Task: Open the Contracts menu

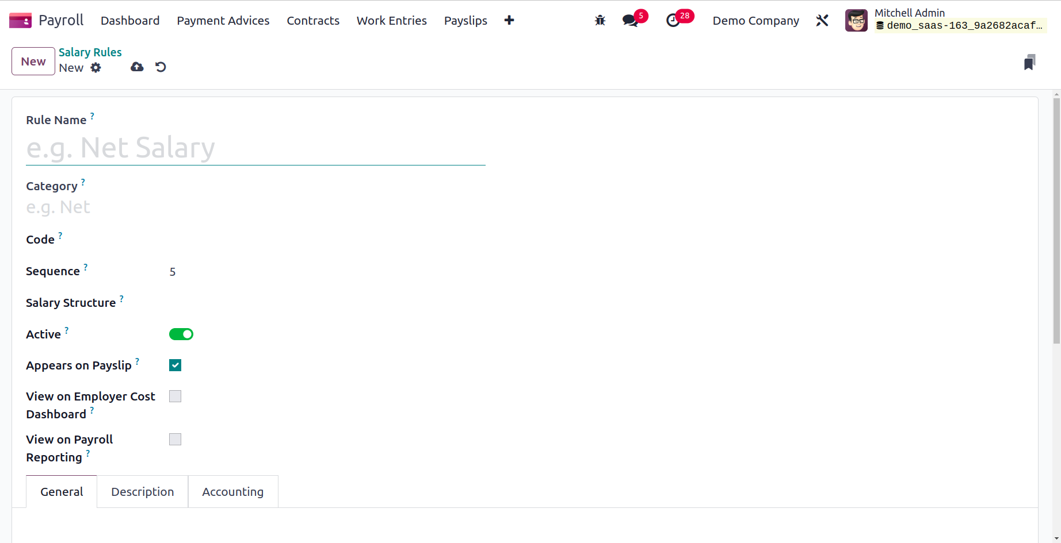Action: (x=313, y=21)
